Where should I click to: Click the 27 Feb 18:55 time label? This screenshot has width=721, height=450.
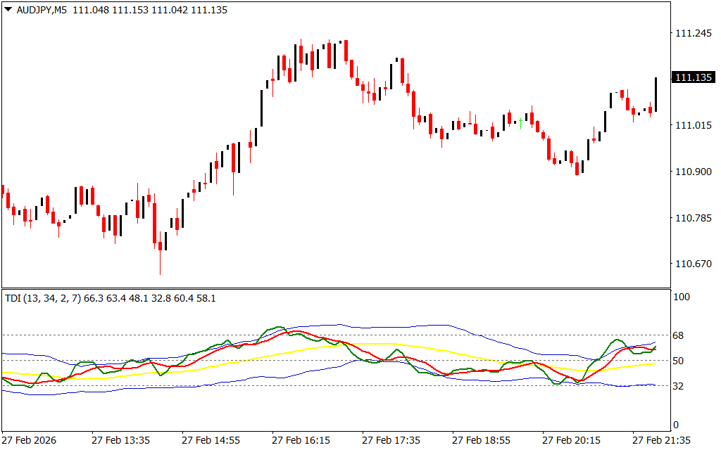coord(482,440)
